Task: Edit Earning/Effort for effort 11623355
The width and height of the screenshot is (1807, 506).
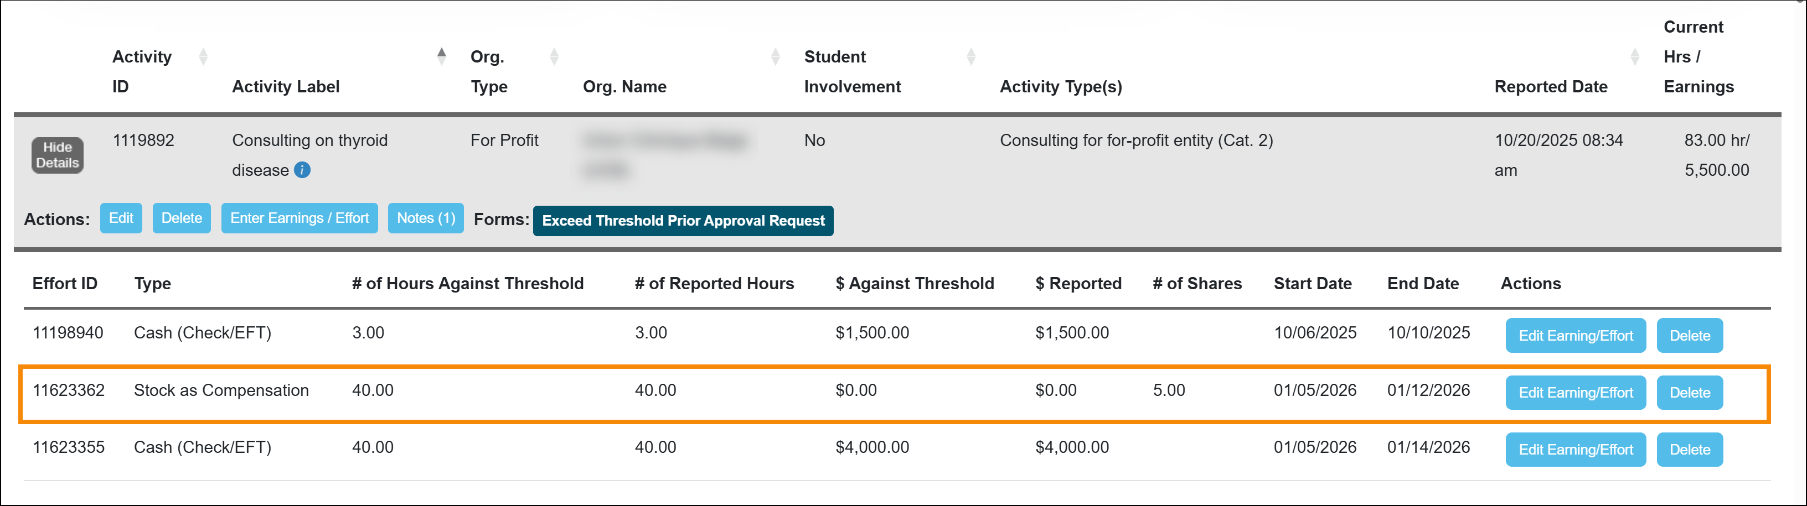Action: [x=1576, y=450]
